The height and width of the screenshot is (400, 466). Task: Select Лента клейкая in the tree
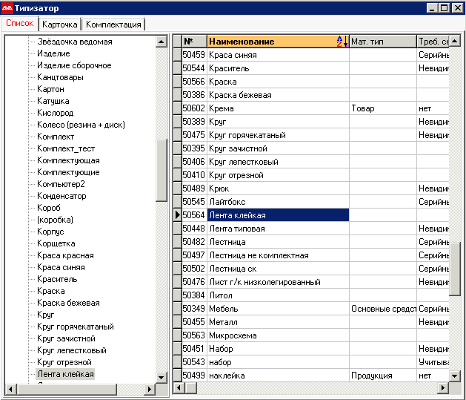[65, 374]
